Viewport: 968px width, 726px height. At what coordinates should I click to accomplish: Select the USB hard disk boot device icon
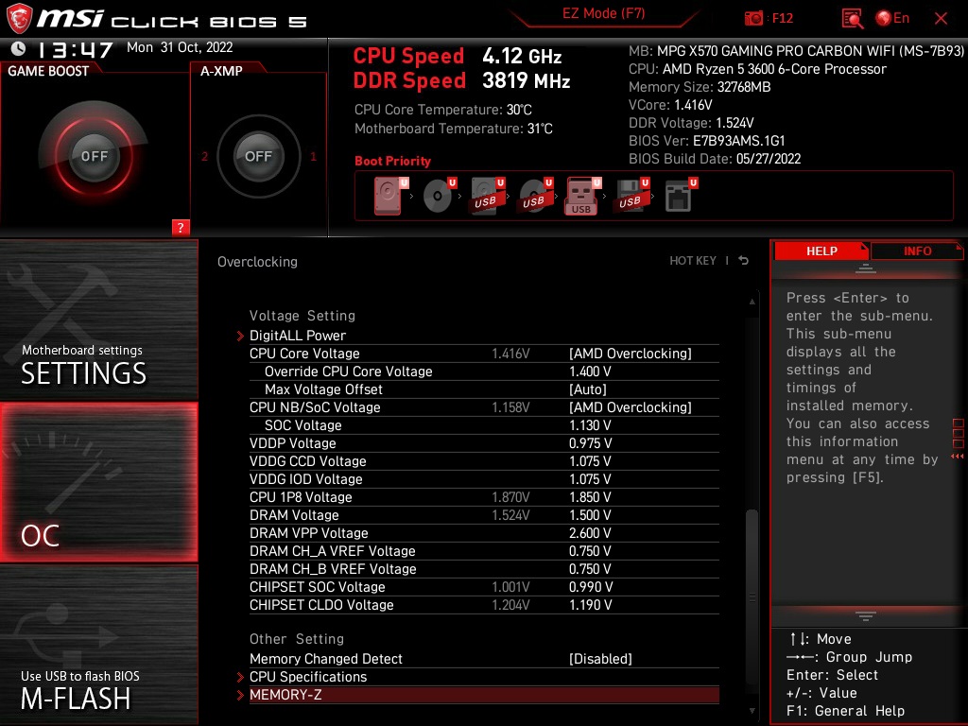pos(487,196)
